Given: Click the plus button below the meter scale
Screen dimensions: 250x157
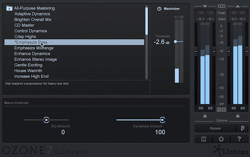Looking at the screenshot, I should click(x=224, y=109).
